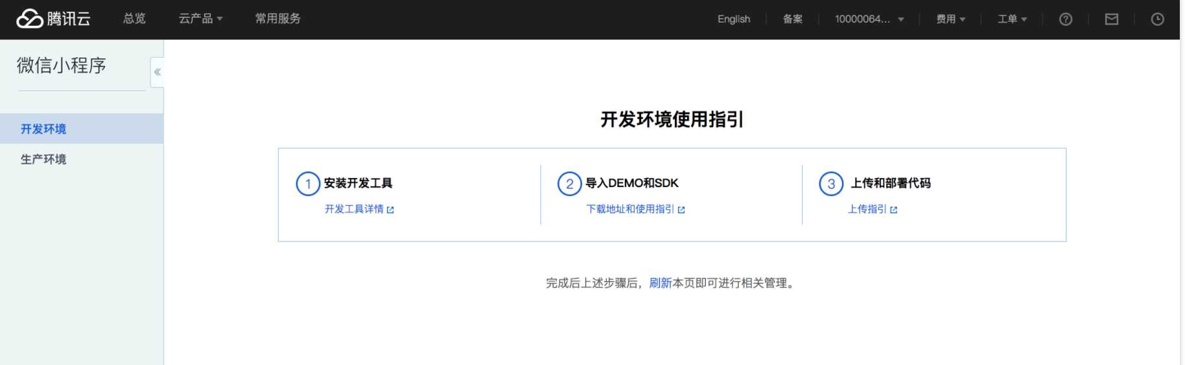
Task: Open the 备案 link
Action: [792, 19]
